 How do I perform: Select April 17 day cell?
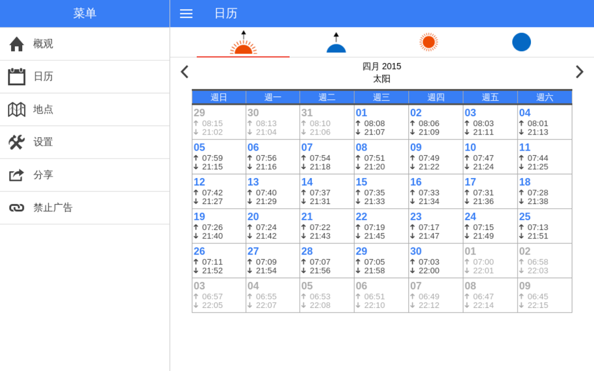pyautogui.click(x=490, y=191)
